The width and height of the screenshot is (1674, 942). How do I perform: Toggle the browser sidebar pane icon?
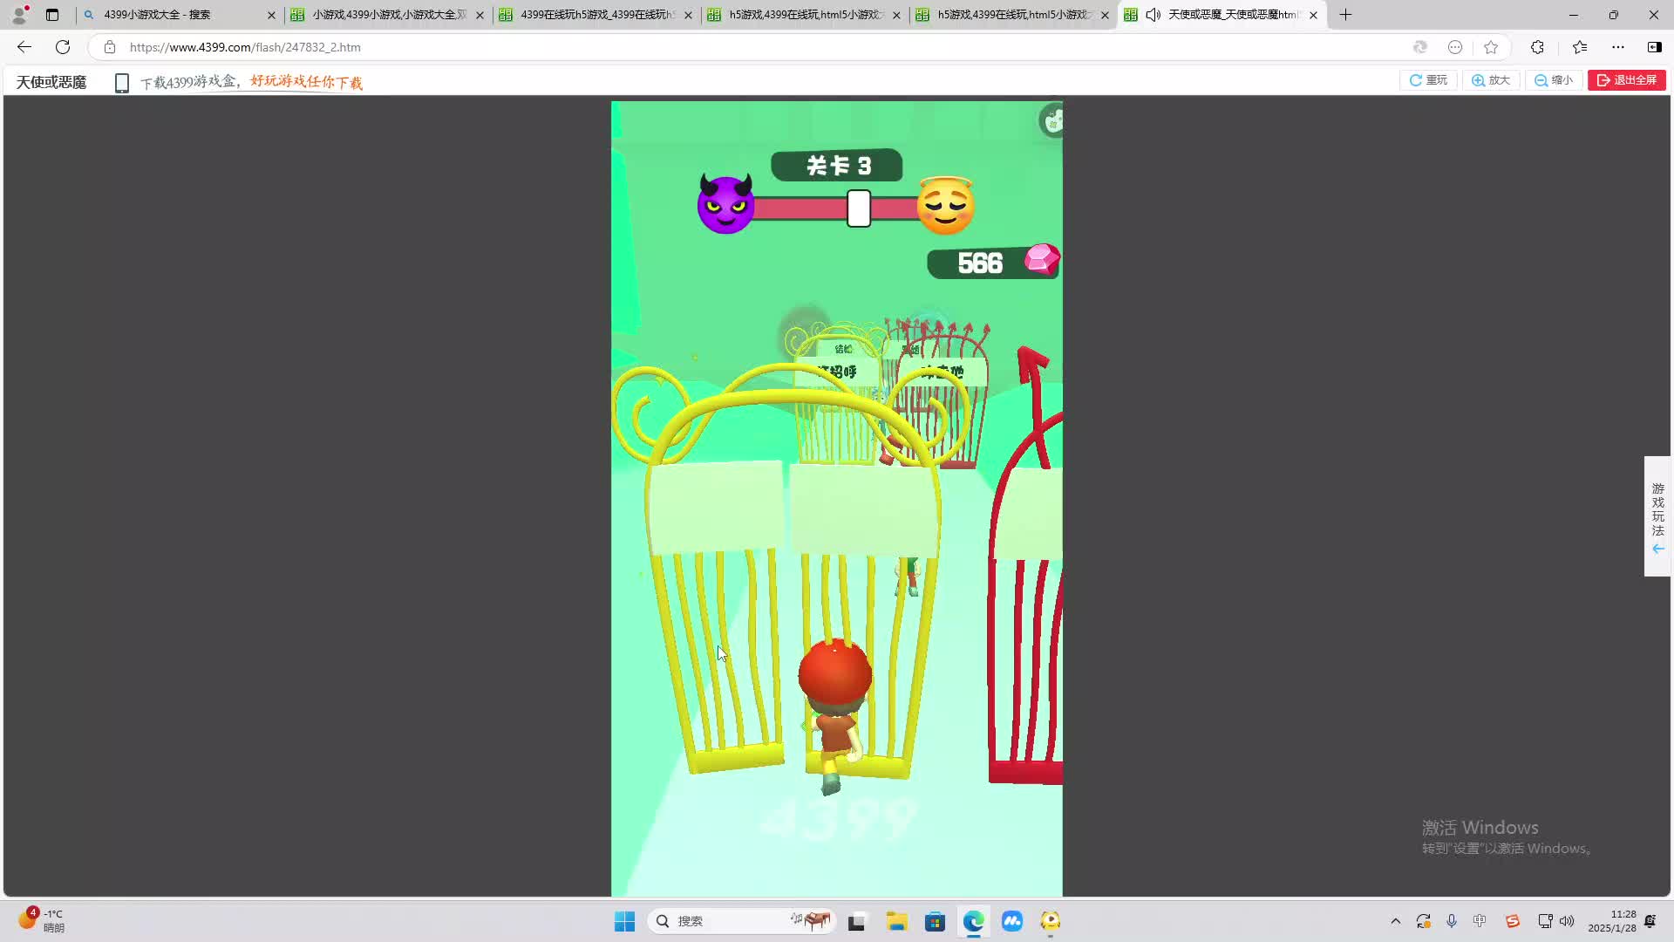1654,47
